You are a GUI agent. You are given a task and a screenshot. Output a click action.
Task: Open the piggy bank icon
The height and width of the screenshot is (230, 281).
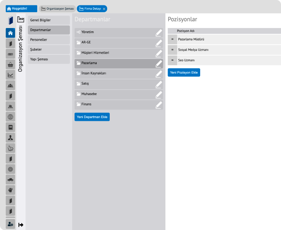click(x=10, y=148)
